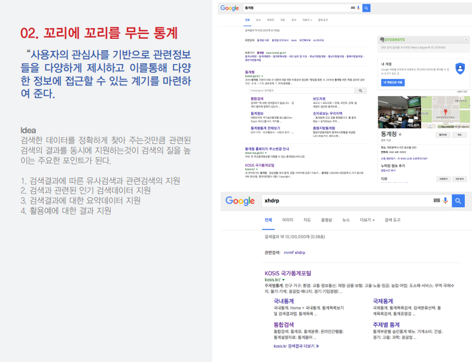Select the 검색 도구 tab in lower search

pos(392,220)
